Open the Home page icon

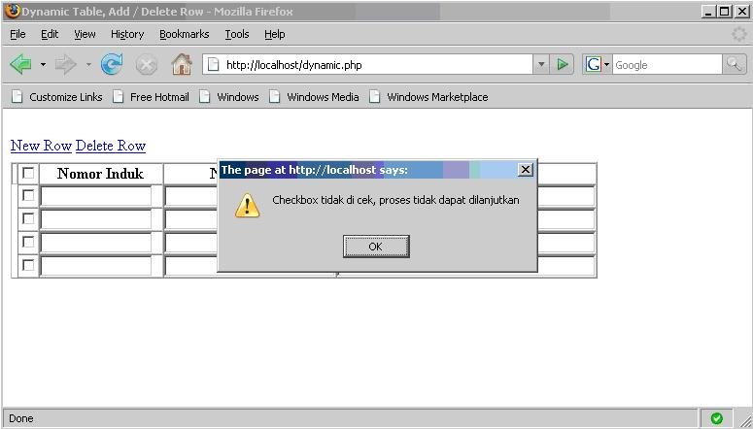(182, 64)
